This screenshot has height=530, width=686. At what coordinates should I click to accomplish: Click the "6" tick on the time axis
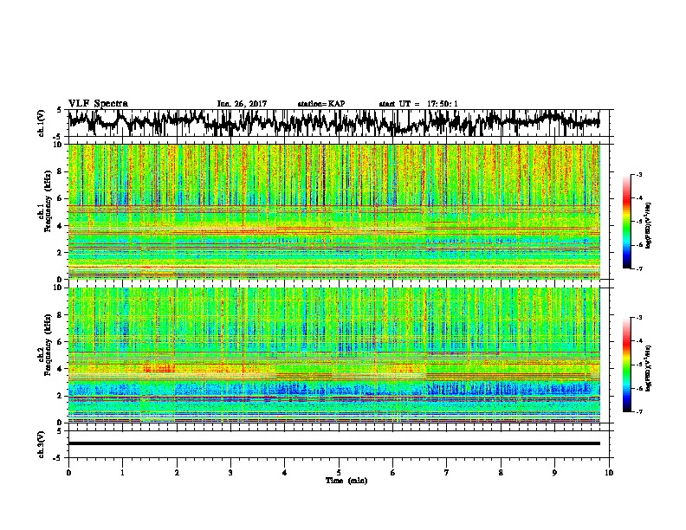click(x=393, y=473)
